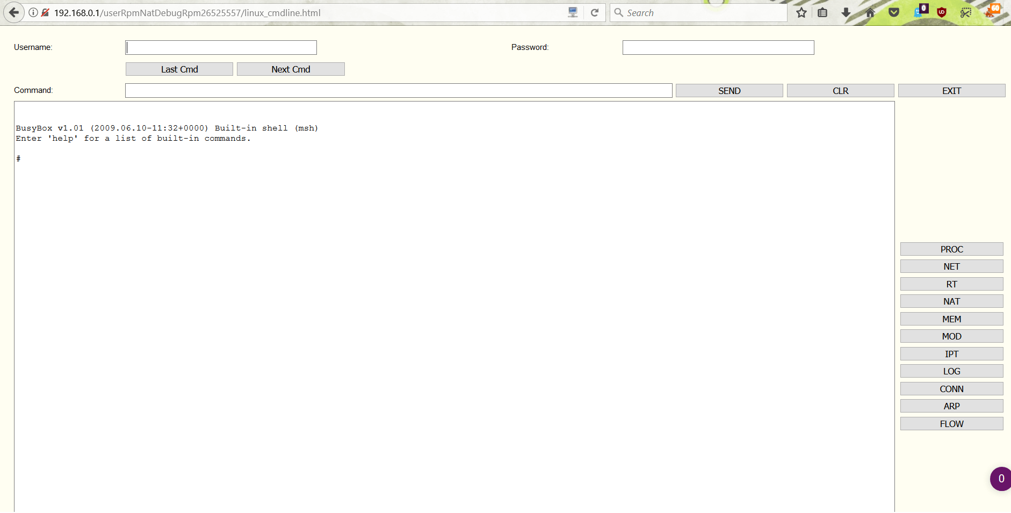Click the Last Cmd button
The height and width of the screenshot is (513, 1011).
179,69
